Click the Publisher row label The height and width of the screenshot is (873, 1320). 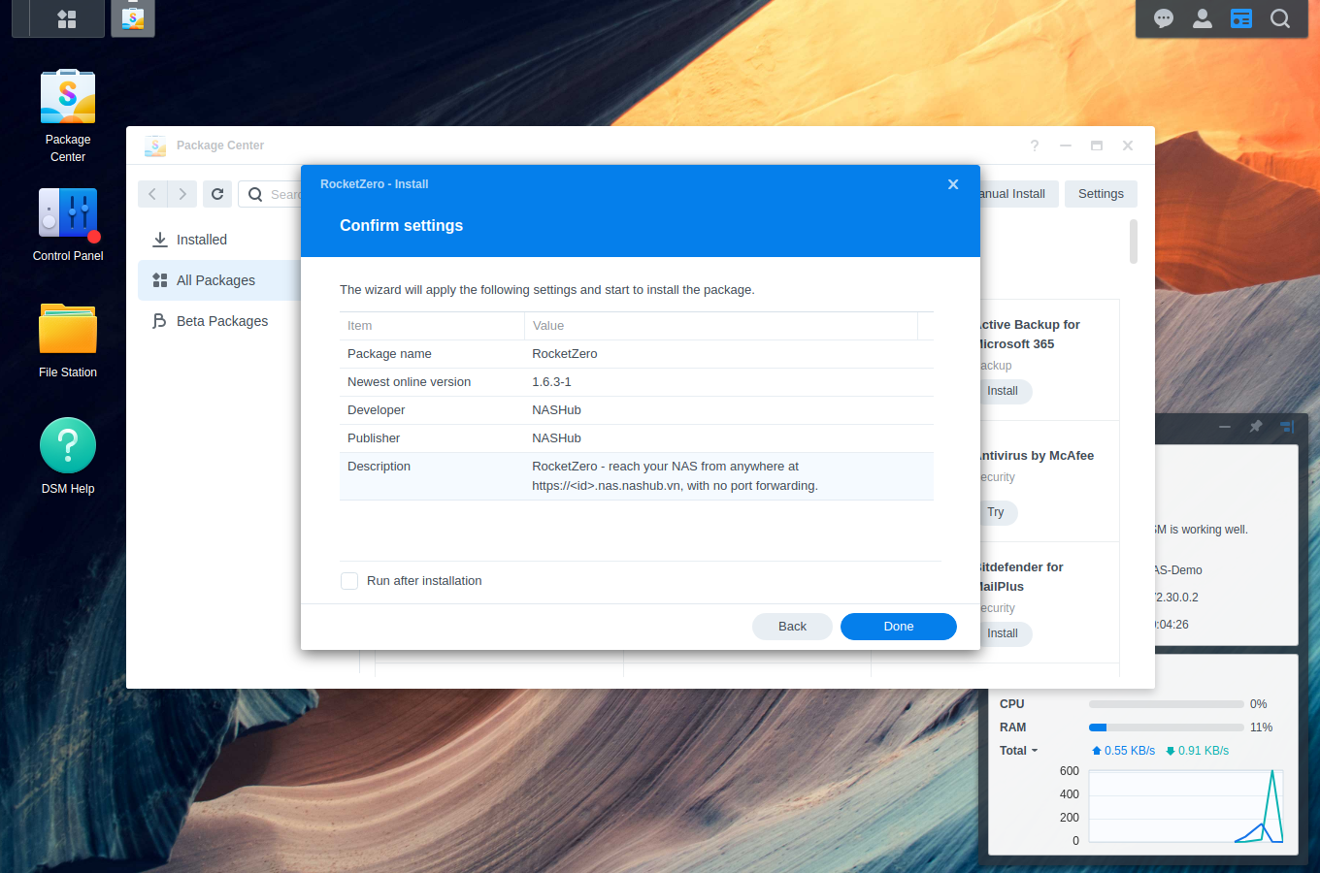coord(374,438)
